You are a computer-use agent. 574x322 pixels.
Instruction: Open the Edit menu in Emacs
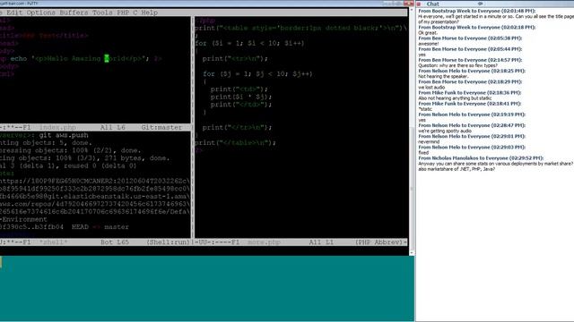coord(14,13)
